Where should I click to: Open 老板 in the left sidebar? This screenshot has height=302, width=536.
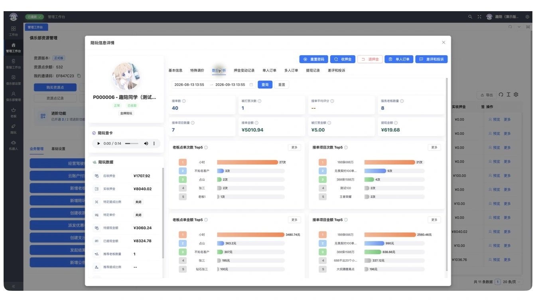pos(14,112)
